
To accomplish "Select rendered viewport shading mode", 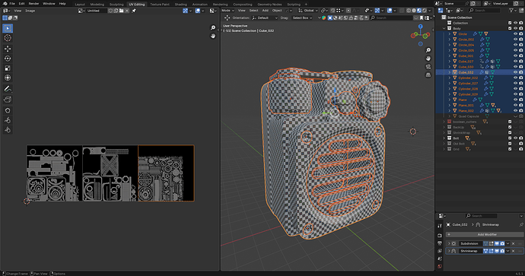I will [425, 11].
